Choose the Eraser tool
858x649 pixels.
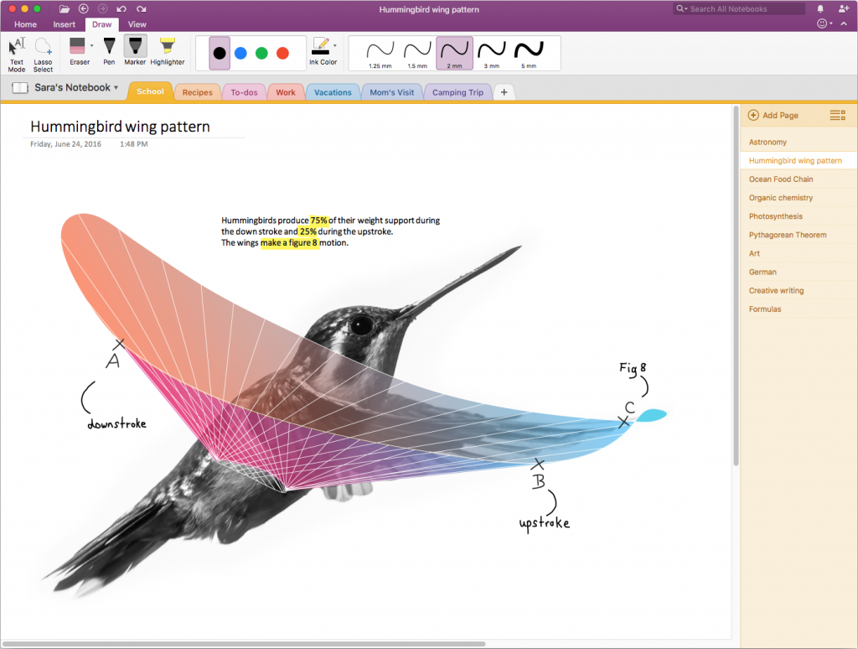pos(78,50)
